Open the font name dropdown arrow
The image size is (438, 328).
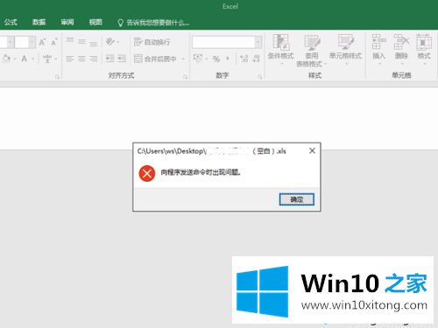[x=11, y=42]
